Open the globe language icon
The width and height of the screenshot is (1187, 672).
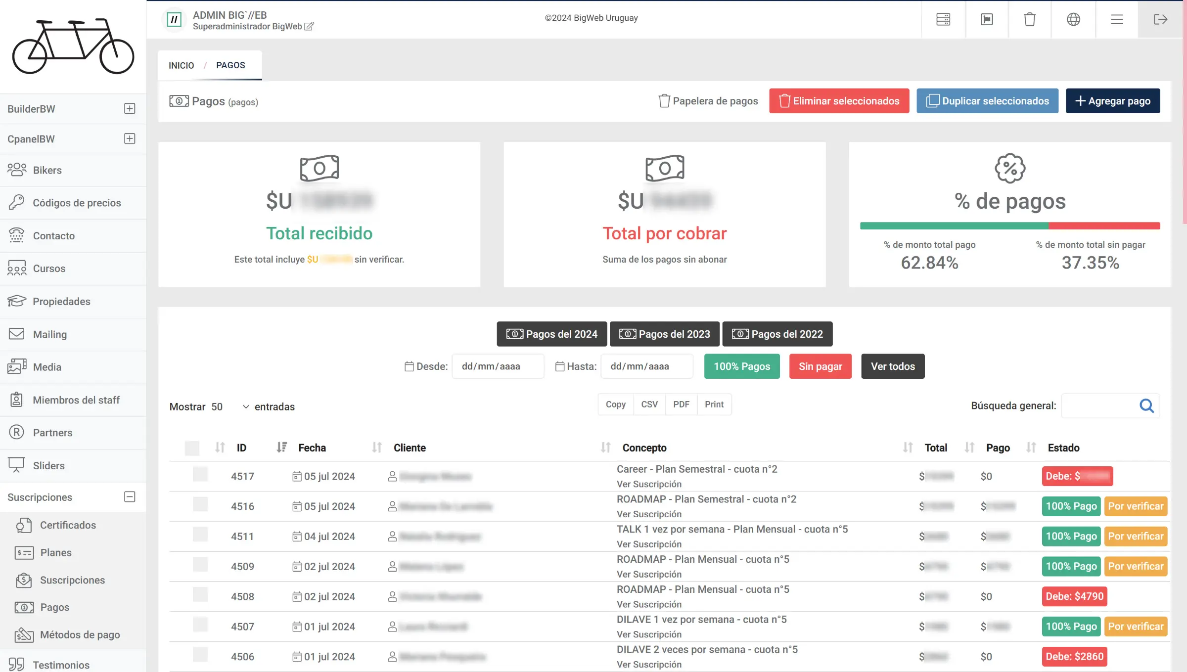(1073, 19)
